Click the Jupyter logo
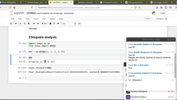The image size is (177, 100). [17, 13]
